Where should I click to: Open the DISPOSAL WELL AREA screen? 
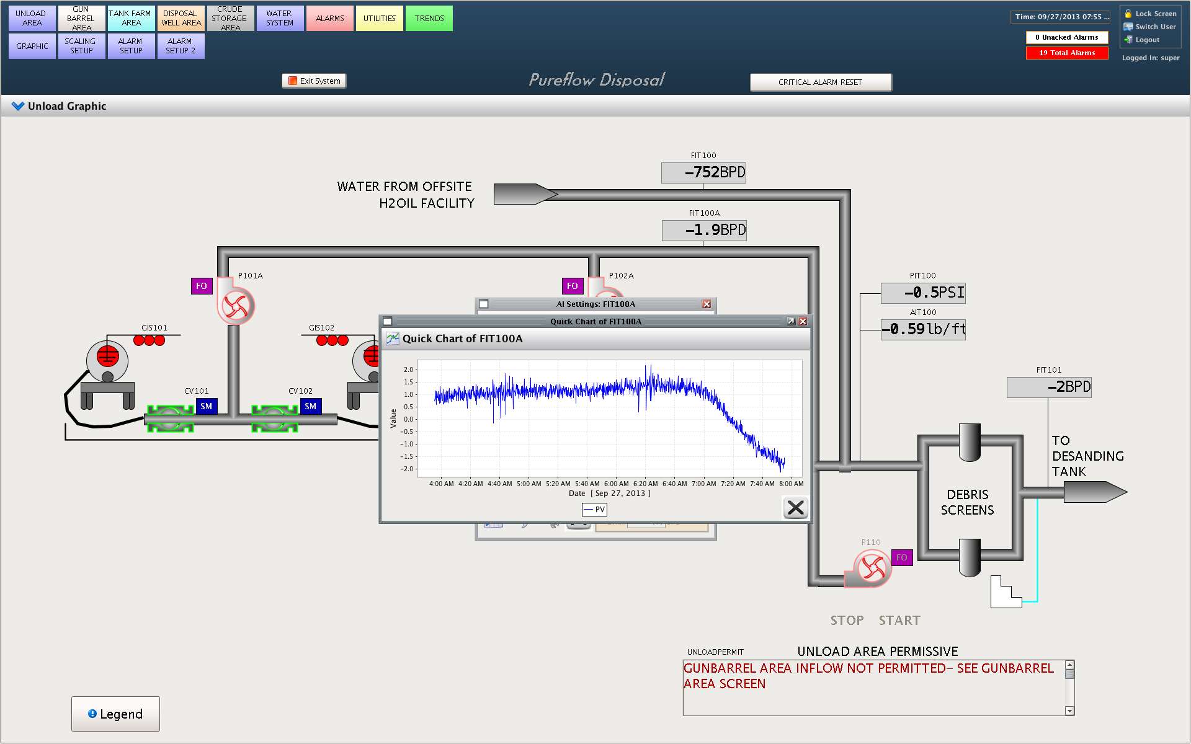(181, 18)
